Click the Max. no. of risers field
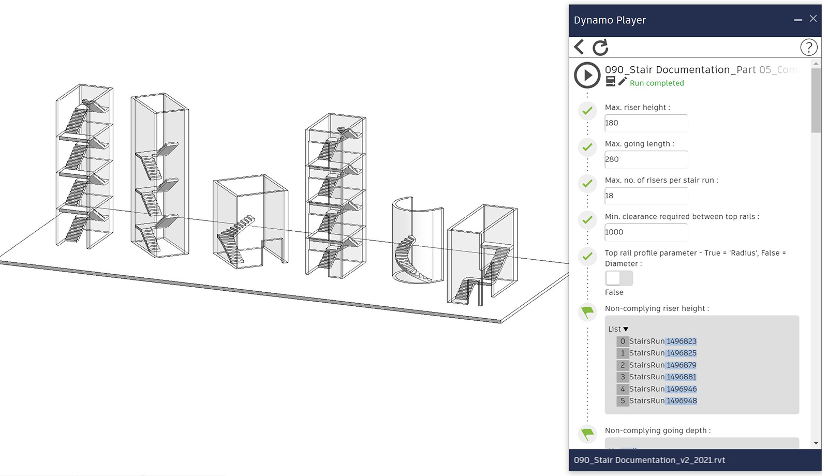The image size is (828, 476). tap(646, 196)
